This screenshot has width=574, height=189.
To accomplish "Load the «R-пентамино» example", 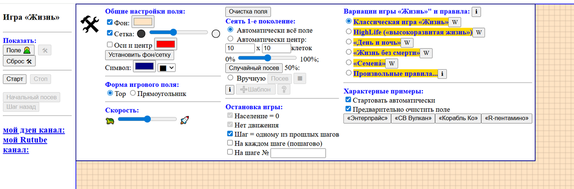I will 507,118.
